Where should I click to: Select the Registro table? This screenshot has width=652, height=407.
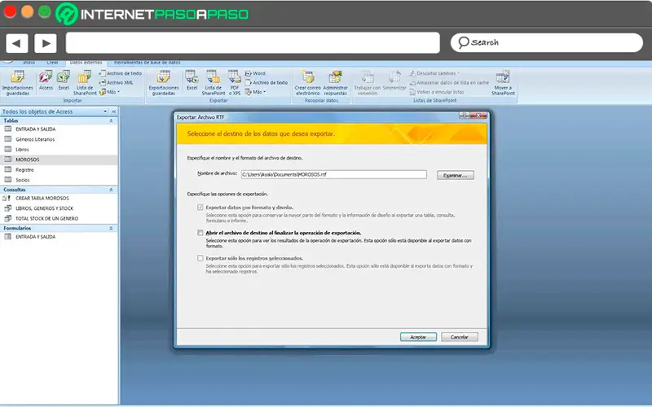coord(59,170)
